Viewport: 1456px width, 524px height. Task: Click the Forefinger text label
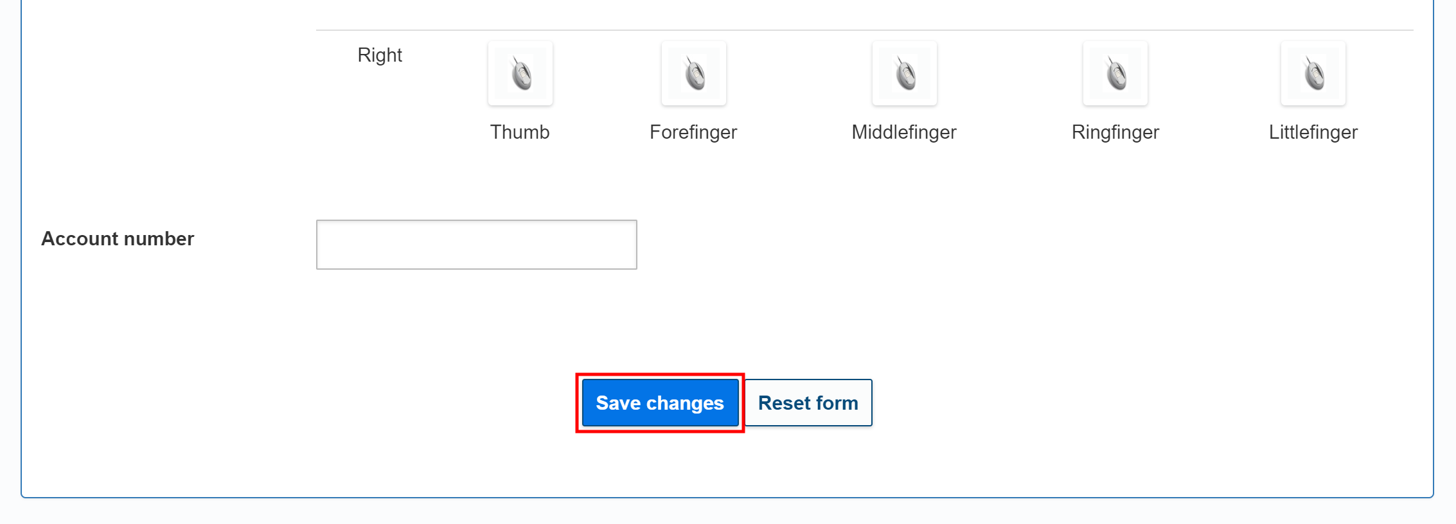pos(693,132)
